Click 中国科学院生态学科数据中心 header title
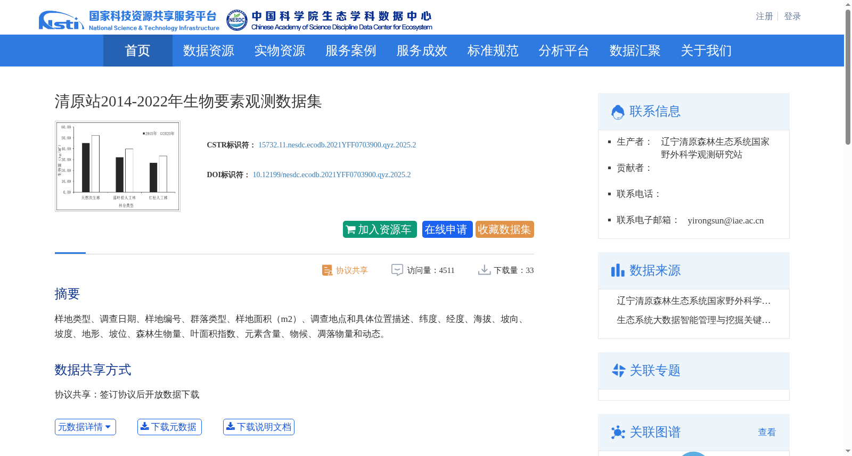This screenshot has width=852, height=456. 341,16
